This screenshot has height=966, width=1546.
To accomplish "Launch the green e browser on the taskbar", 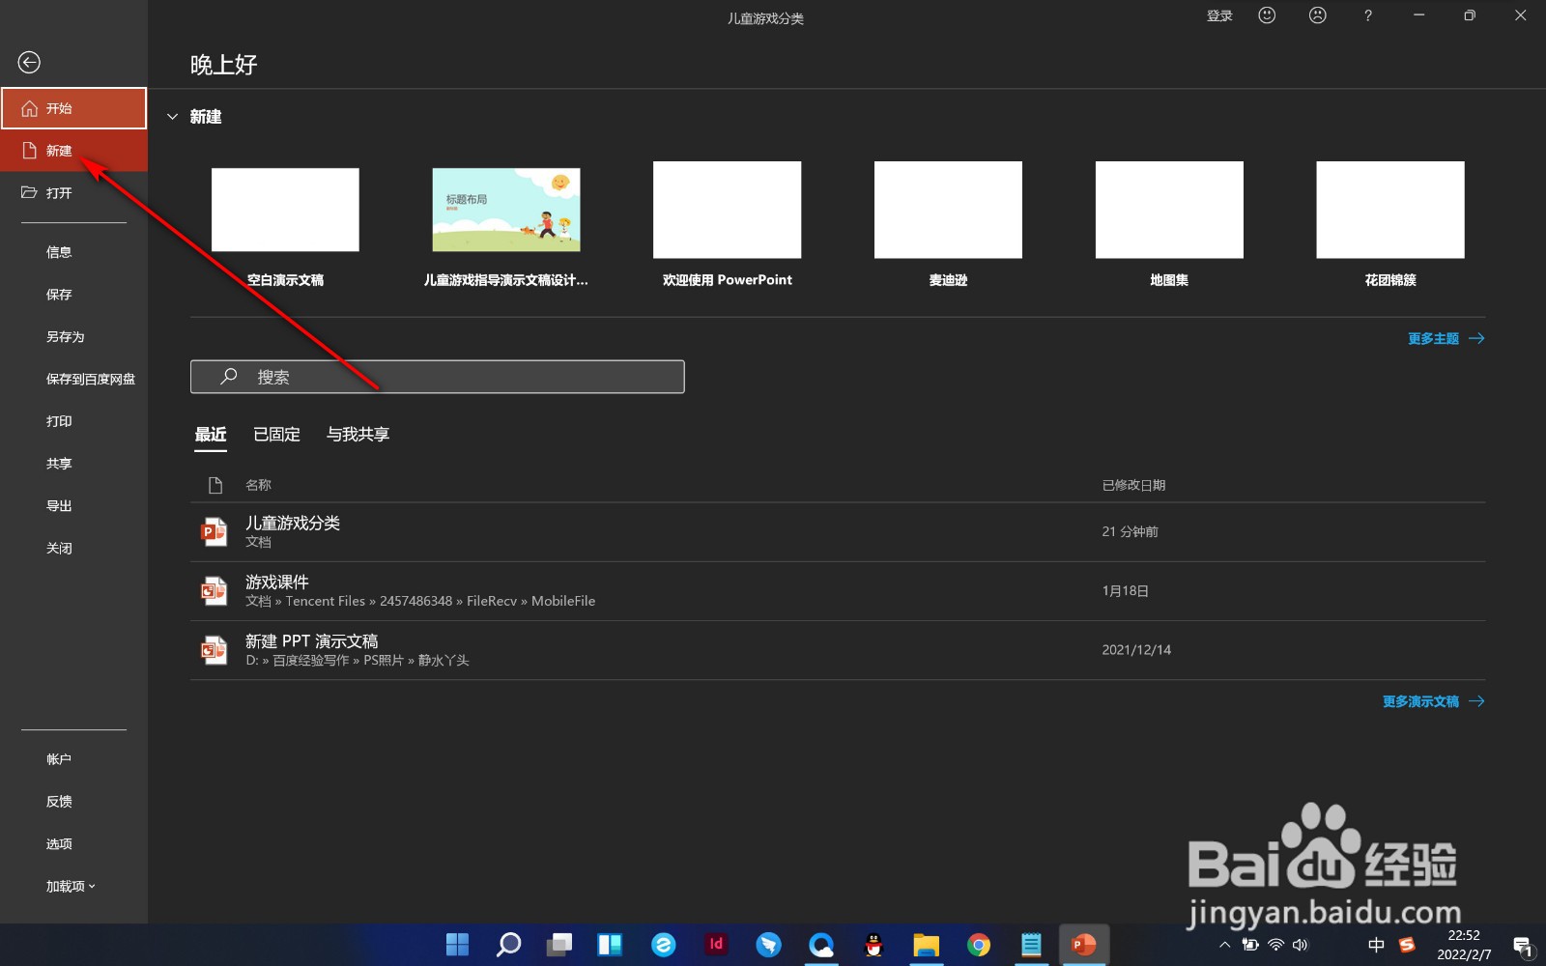I will [664, 945].
